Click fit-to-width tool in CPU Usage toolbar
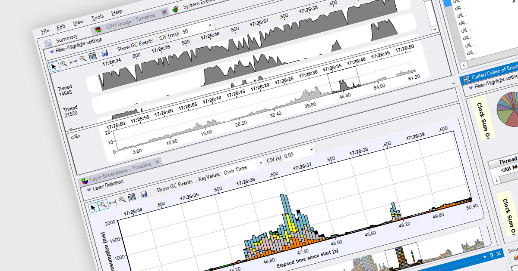Viewport: 518px width, 271px height. click(x=73, y=61)
